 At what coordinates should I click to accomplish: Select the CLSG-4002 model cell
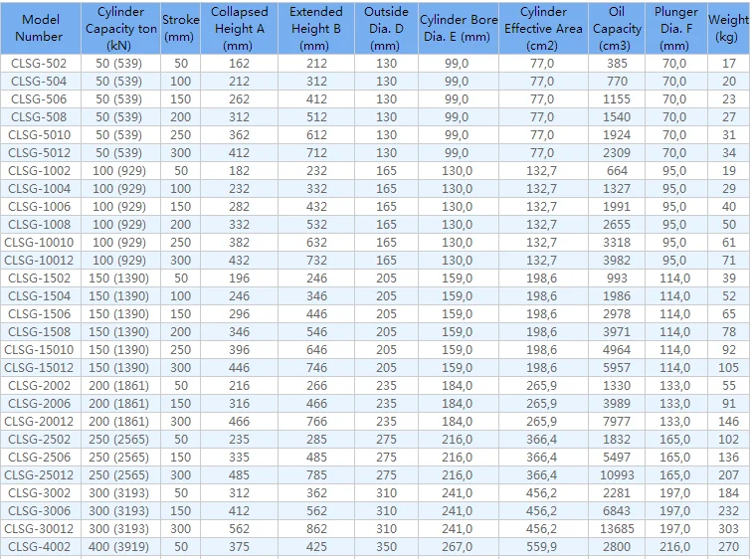(x=40, y=547)
